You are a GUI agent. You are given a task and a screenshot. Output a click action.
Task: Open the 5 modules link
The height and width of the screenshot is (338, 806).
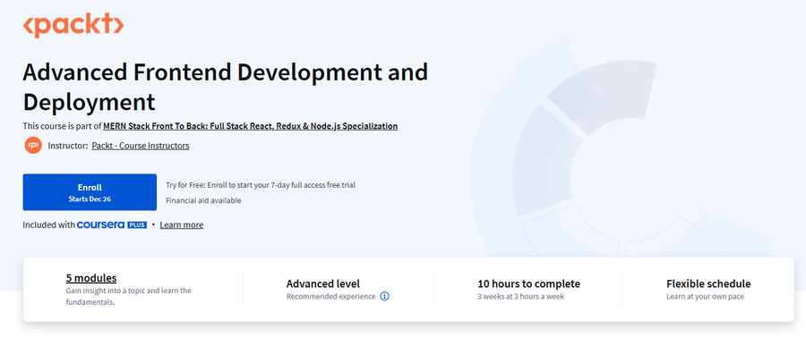pyautogui.click(x=91, y=278)
